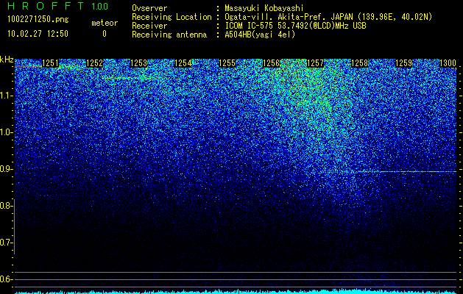Click the 1300 time marker
Viewport: 463px width, 294px height.
[448, 63]
